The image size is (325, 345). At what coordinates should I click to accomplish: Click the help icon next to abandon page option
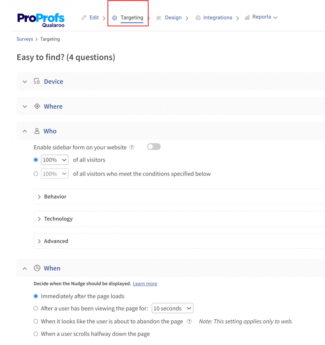(189, 321)
